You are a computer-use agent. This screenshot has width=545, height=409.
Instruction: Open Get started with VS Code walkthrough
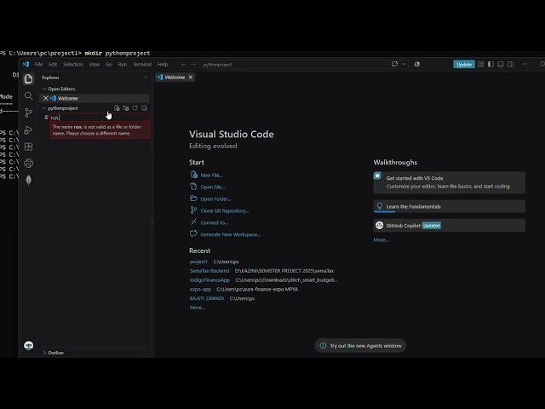point(449,182)
